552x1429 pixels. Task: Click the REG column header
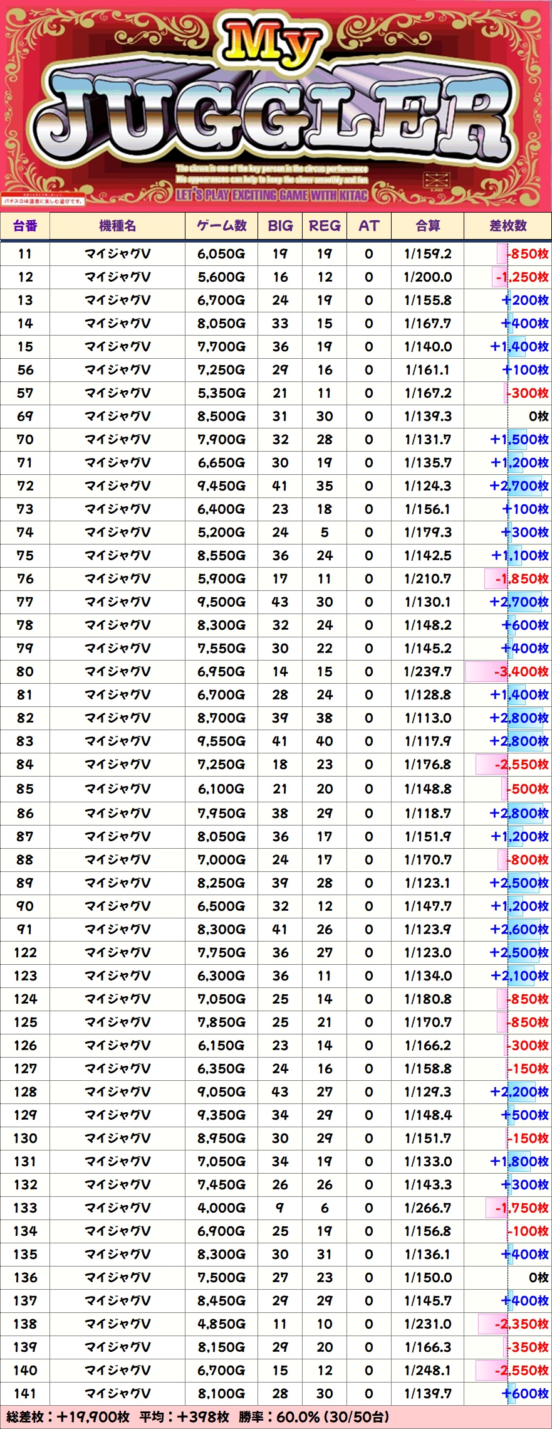tap(325, 226)
